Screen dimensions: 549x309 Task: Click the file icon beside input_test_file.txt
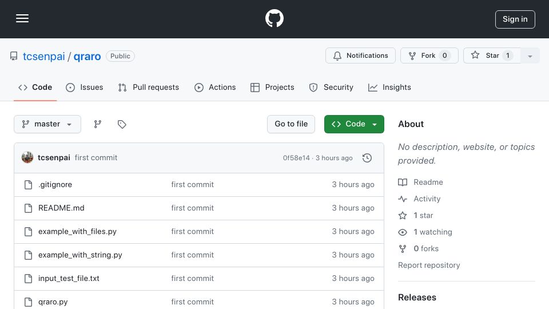coord(29,279)
